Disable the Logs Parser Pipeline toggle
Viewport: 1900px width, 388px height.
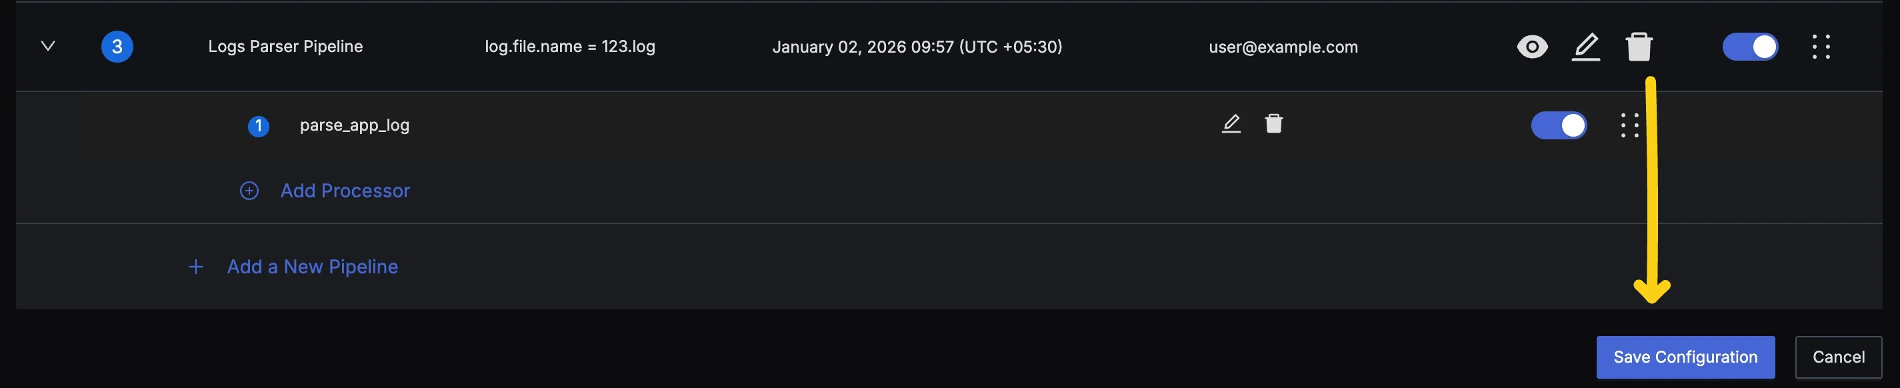[x=1749, y=47]
